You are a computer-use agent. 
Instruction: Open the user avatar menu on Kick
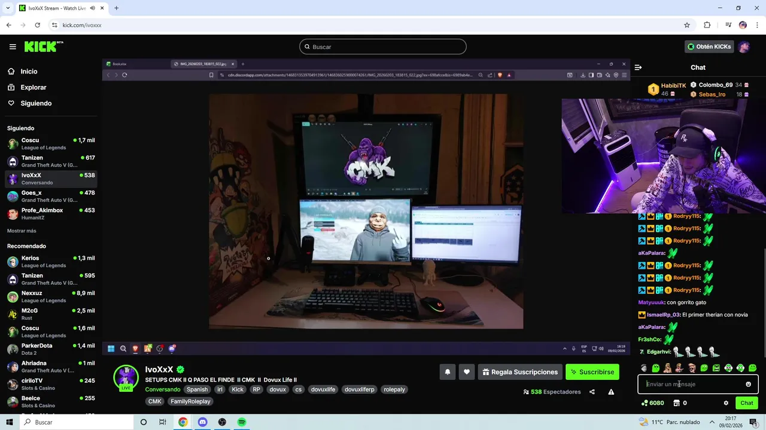point(744,47)
